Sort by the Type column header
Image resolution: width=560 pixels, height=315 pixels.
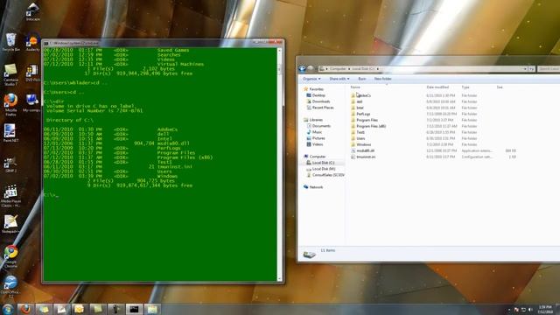[465, 87]
